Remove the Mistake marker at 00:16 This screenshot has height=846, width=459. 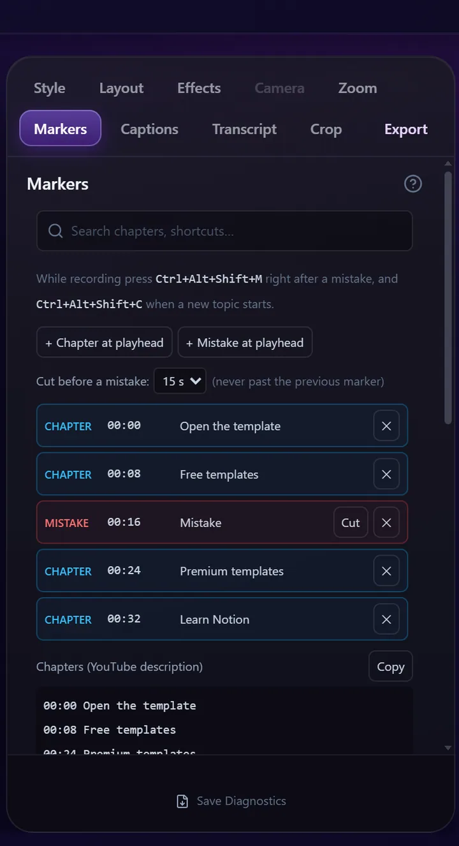(x=386, y=523)
